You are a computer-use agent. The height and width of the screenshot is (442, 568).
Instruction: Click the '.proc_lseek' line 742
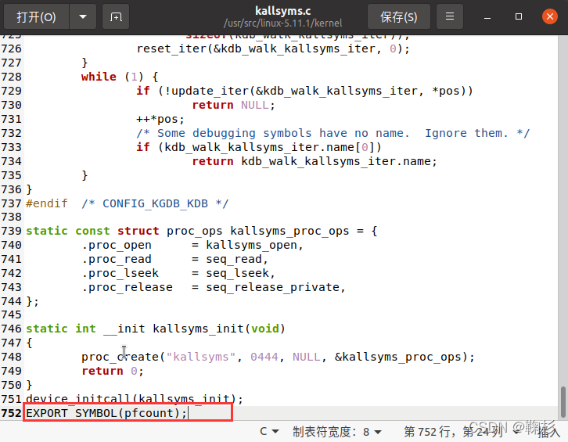(178, 273)
